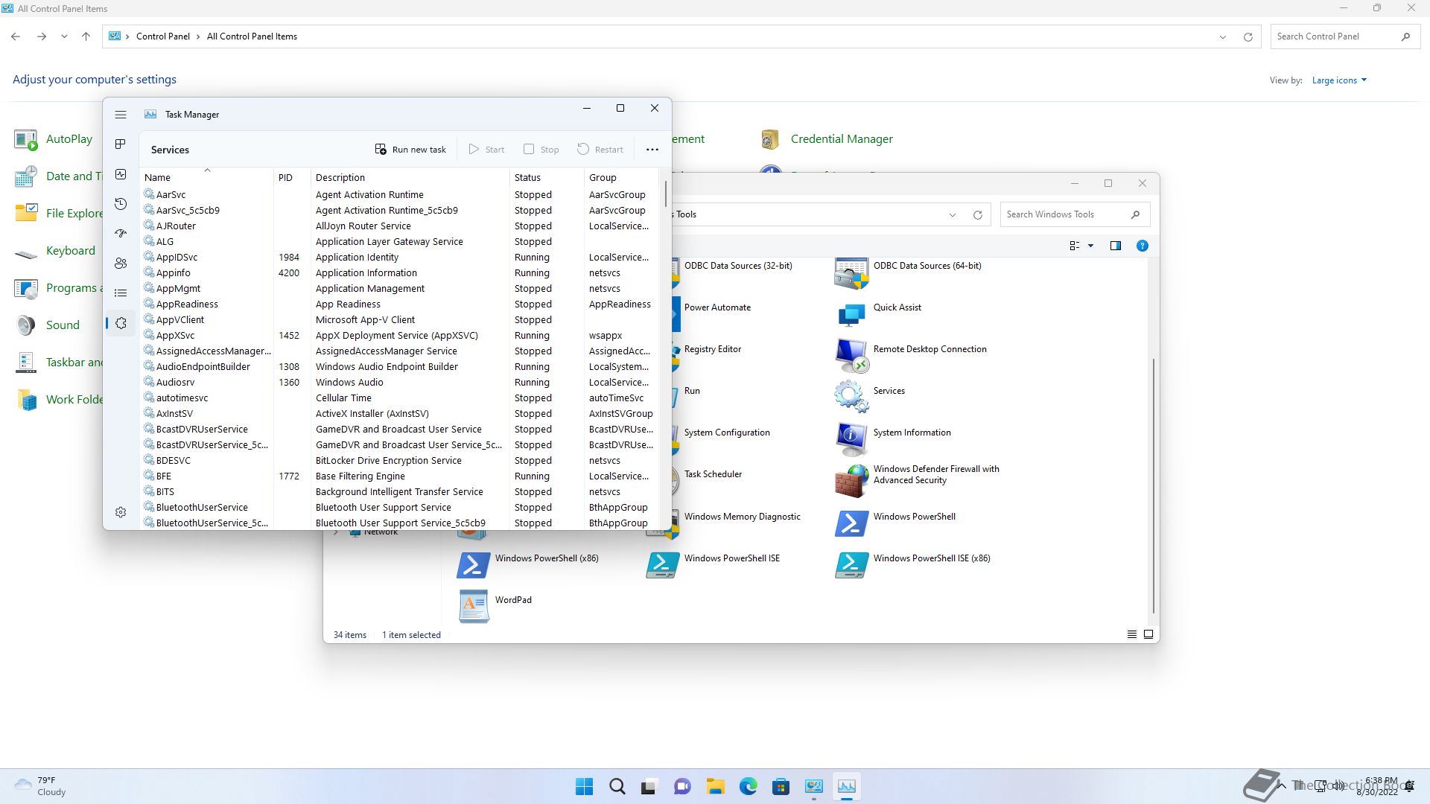Sort services by Name column
The image size is (1430, 804).
coord(207,177)
